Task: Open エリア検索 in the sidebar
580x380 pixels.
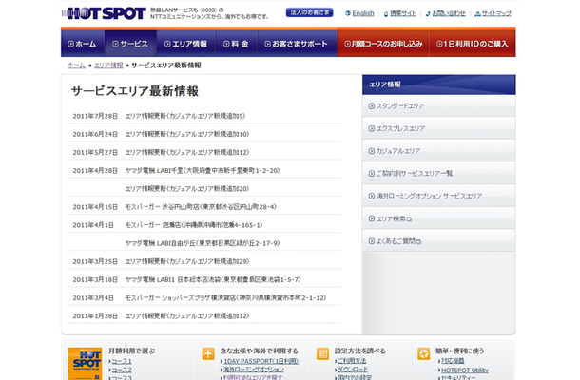Action: (x=438, y=218)
